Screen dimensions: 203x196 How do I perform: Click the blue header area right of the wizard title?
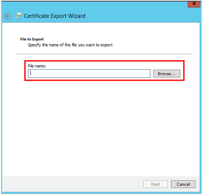pyautogui.click(x=139, y=16)
